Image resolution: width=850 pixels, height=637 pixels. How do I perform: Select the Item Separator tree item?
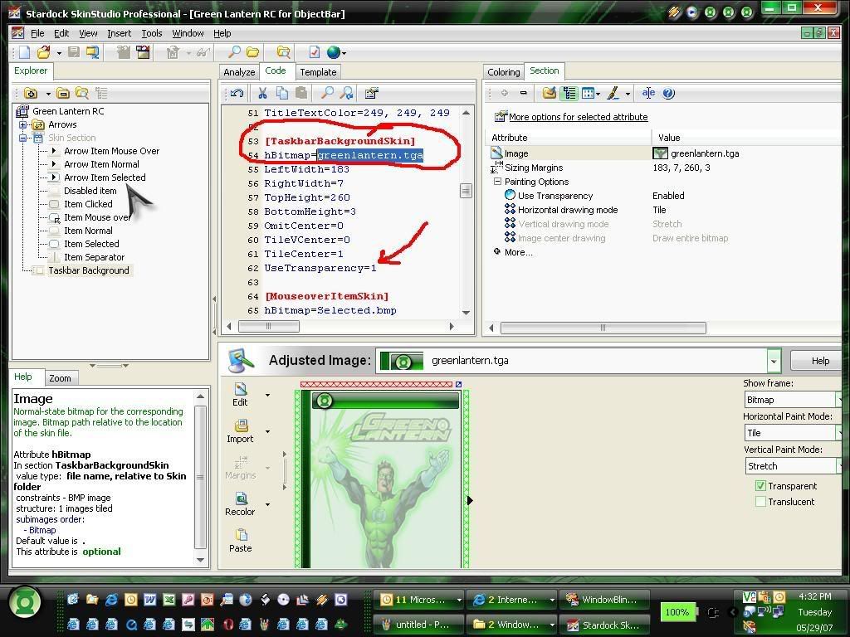point(95,257)
